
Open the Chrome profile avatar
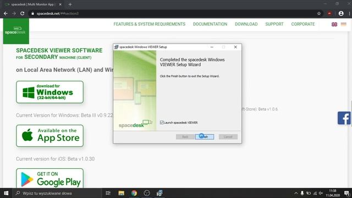tap(341, 13)
